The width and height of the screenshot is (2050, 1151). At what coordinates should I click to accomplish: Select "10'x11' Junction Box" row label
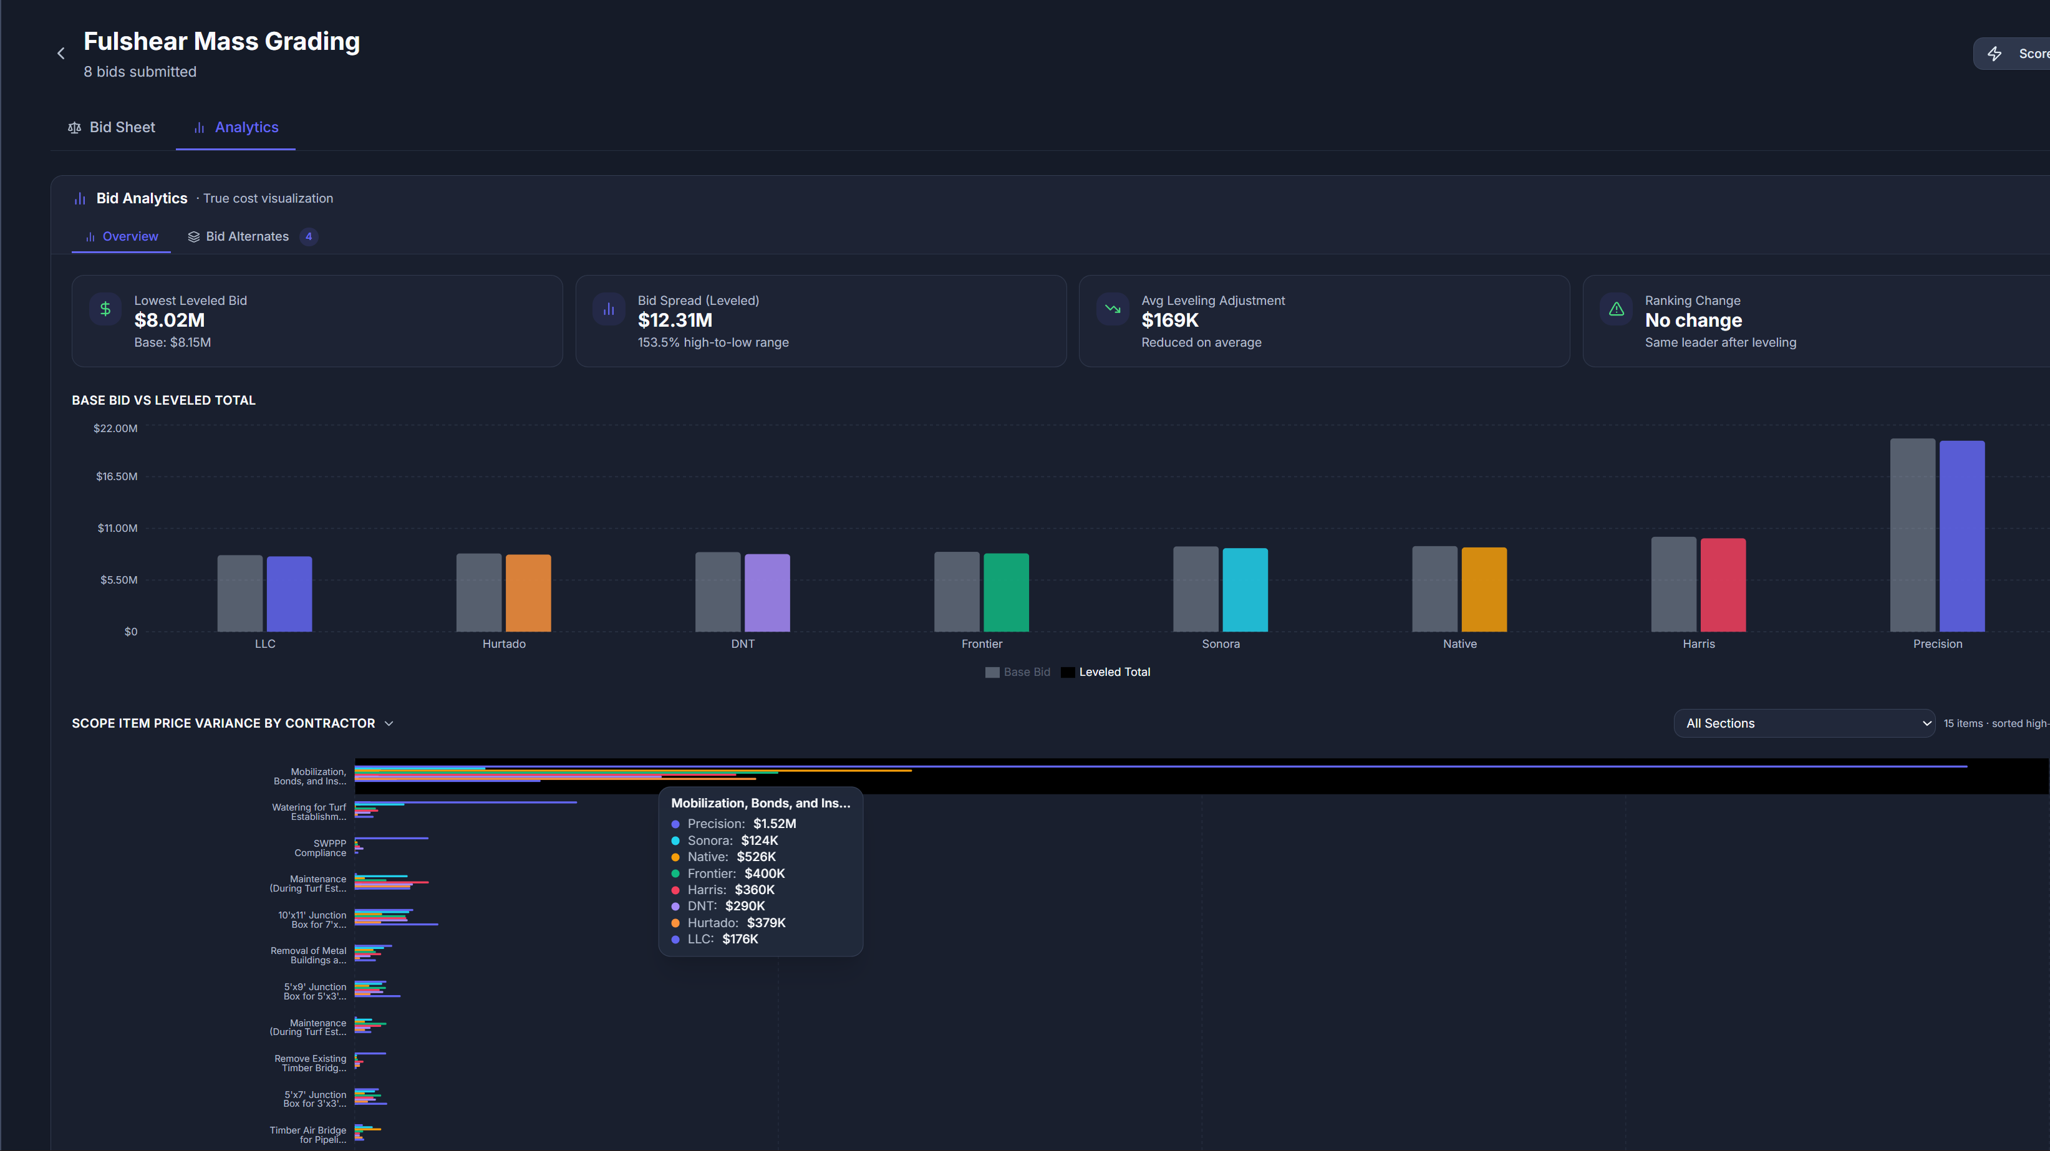[312, 920]
